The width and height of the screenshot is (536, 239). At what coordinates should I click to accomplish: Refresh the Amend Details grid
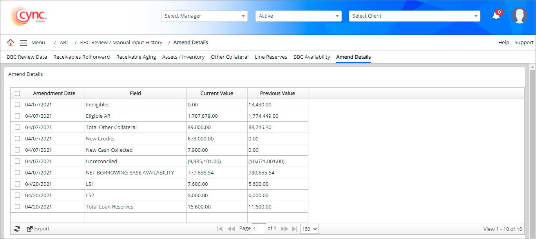(x=17, y=229)
